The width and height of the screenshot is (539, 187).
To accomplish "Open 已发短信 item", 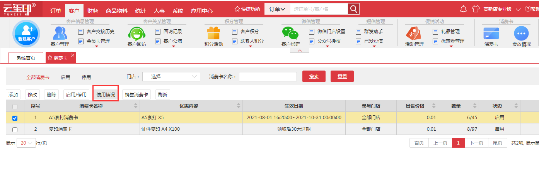I will [369, 41].
